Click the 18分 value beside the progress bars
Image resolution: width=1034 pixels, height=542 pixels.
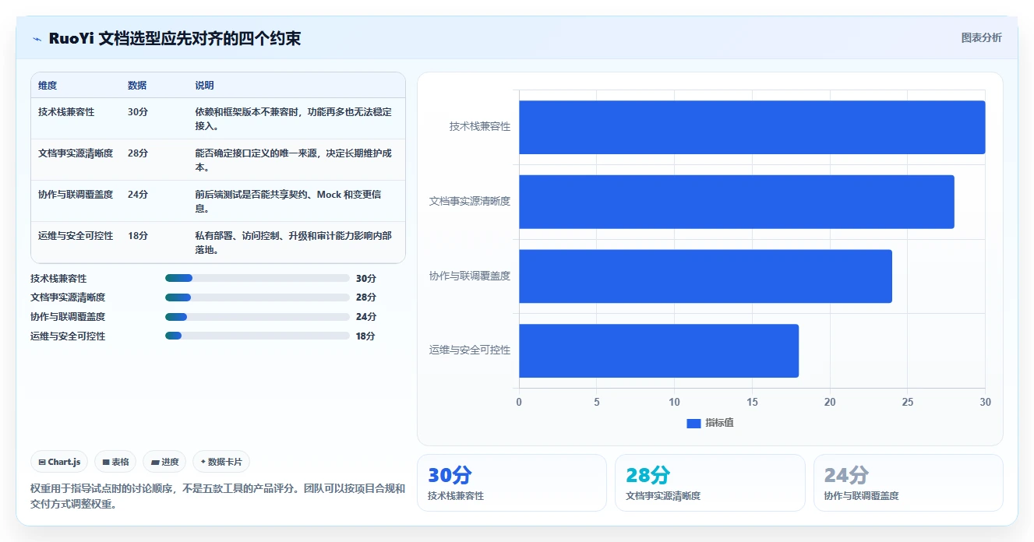(365, 336)
